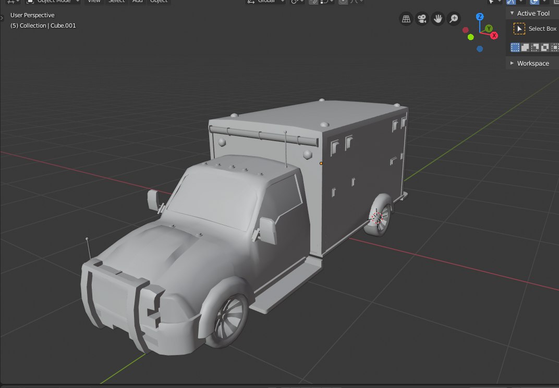559x388 pixels.
Task: Click the magnifier zoom view icon
Action: [454, 19]
